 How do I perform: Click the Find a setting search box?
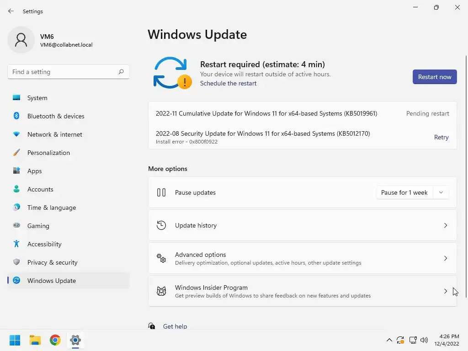[x=64, y=72]
